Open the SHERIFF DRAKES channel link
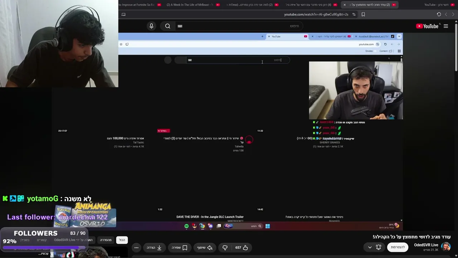The image size is (458, 258). pyautogui.click(x=330, y=143)
